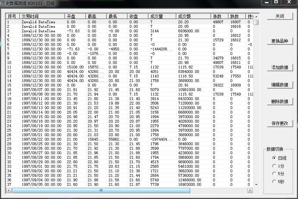Click the vertical scrollbar thumb
The height and width of the screenshot is (199, 298).
[x=256, y=23]
